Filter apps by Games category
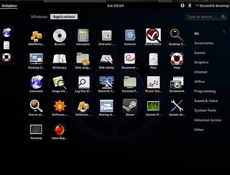The image size is (230, 175). 199,53
